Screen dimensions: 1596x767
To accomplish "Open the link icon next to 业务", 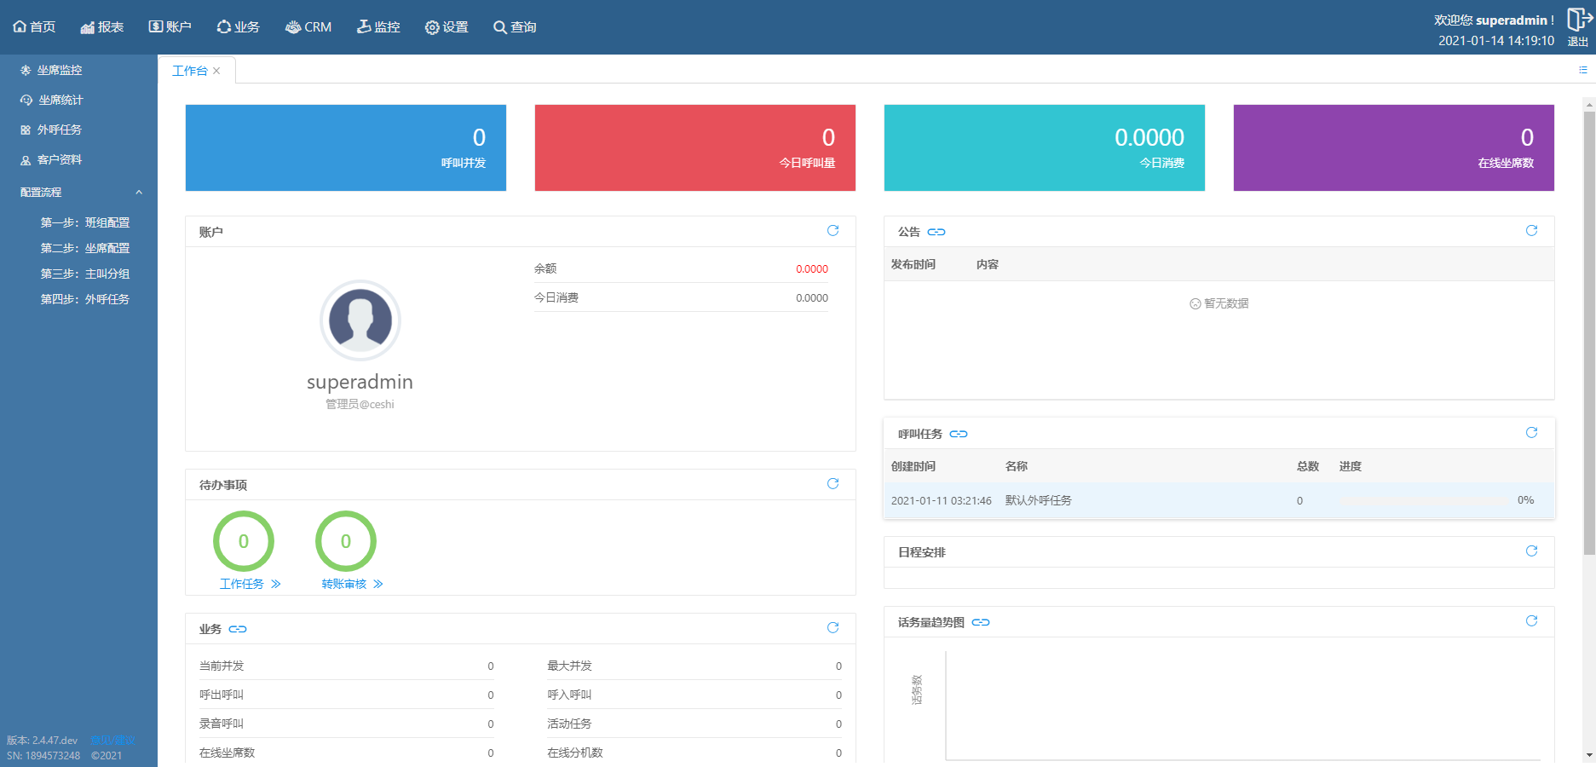I will click(x=238, y=629).
